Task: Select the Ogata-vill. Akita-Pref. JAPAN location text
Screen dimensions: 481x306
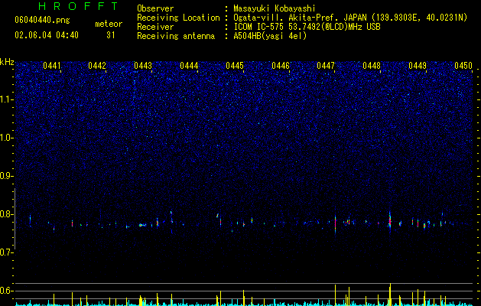Action: pyautogui.click(x=350, y=18)
